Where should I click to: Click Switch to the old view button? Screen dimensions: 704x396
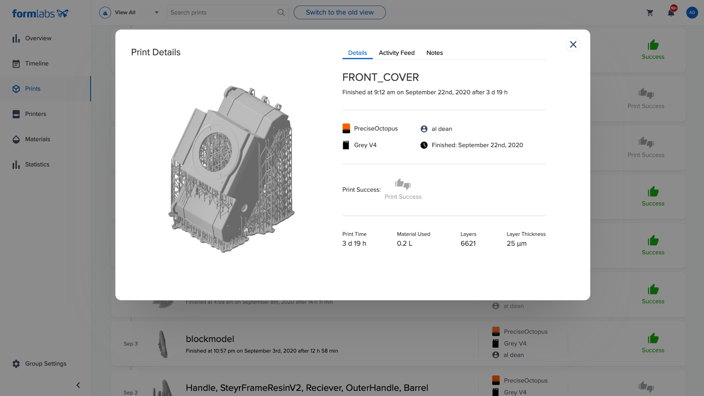(x=339, y=13)
